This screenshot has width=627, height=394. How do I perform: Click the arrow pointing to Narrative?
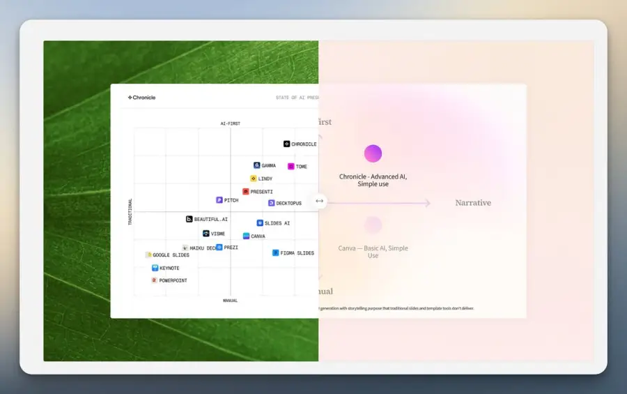(379, 203)
